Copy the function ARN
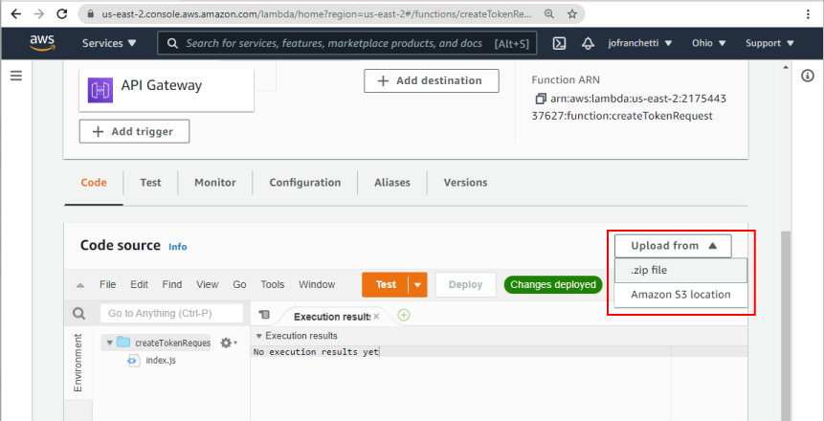Viewport: 824px width, 421px height. point(540,99)
